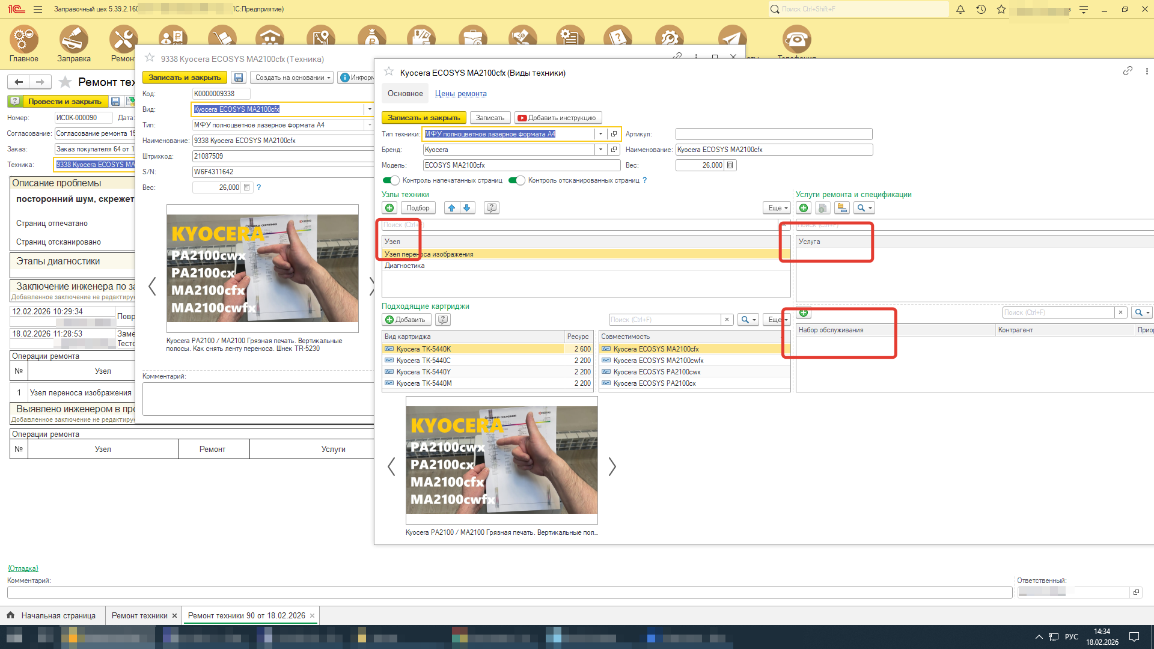Click the Подбор button
Image resolution: width=1154 pixels, height=649 pixels.
418,208
